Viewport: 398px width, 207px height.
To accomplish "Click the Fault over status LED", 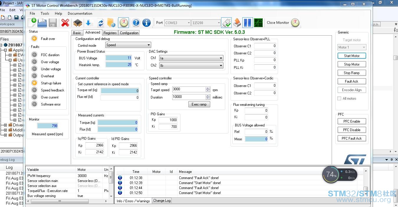I will (34, 39).
